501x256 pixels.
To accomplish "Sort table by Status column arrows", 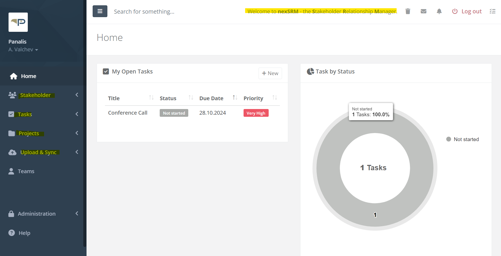I will point(191,98).
